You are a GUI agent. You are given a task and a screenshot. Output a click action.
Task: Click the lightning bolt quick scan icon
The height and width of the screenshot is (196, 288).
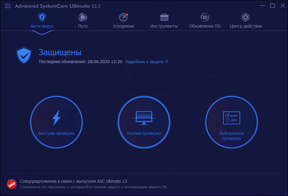pyautogui.click(x=56, y=118)
